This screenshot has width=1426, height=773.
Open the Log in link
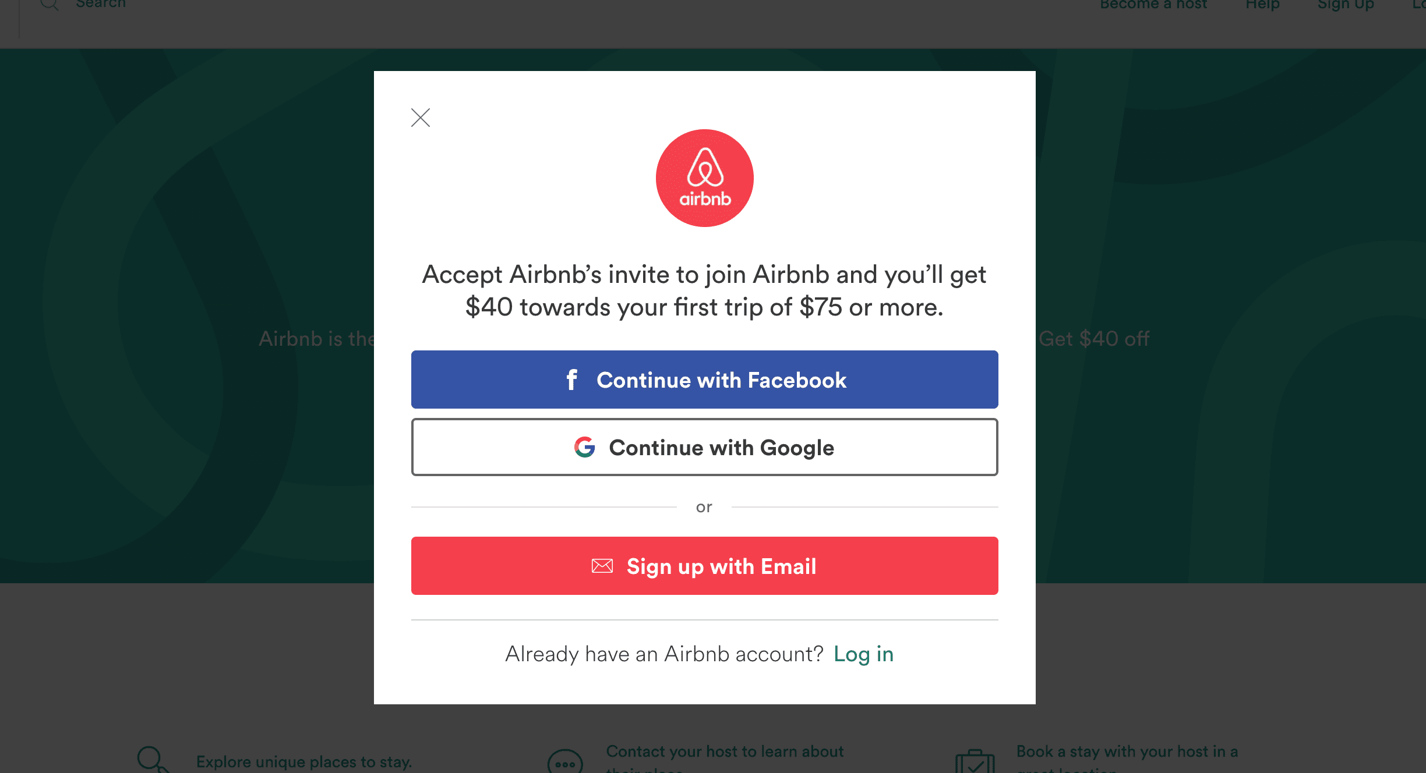point(864,654)
